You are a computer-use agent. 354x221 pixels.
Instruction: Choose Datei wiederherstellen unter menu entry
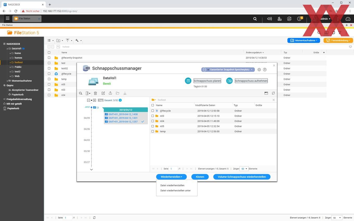(175, 191)
